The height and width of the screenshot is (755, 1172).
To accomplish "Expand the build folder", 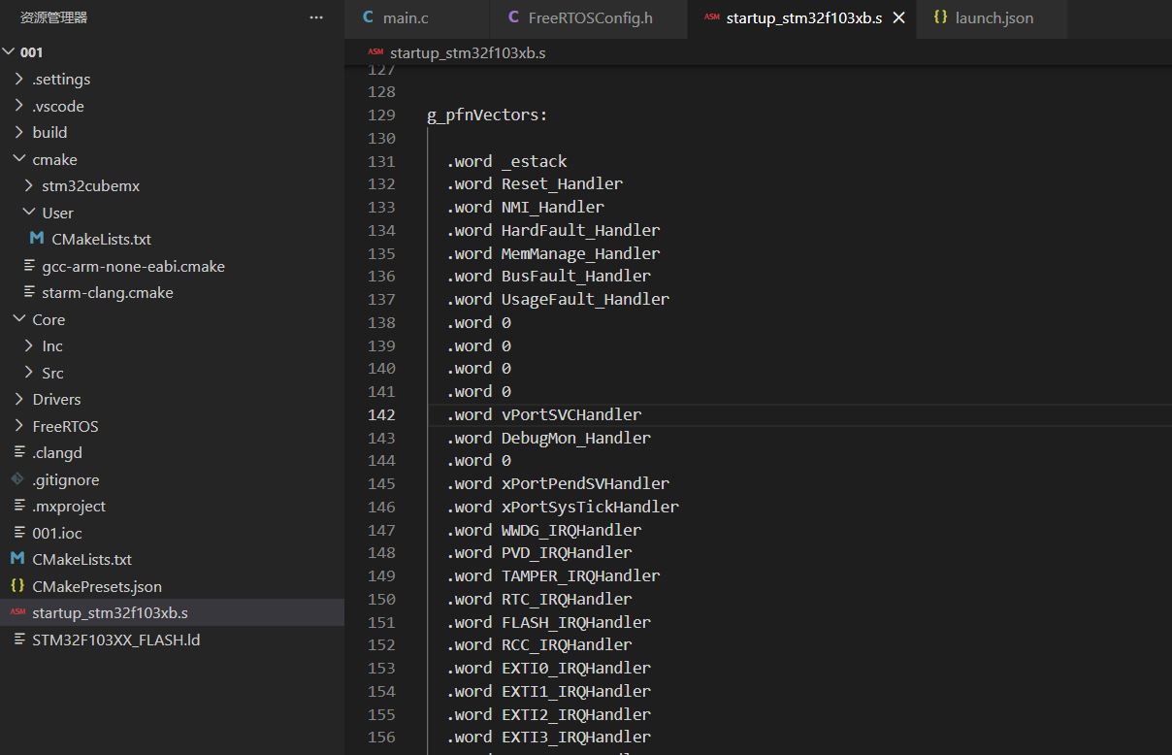I will click(19, 132).
